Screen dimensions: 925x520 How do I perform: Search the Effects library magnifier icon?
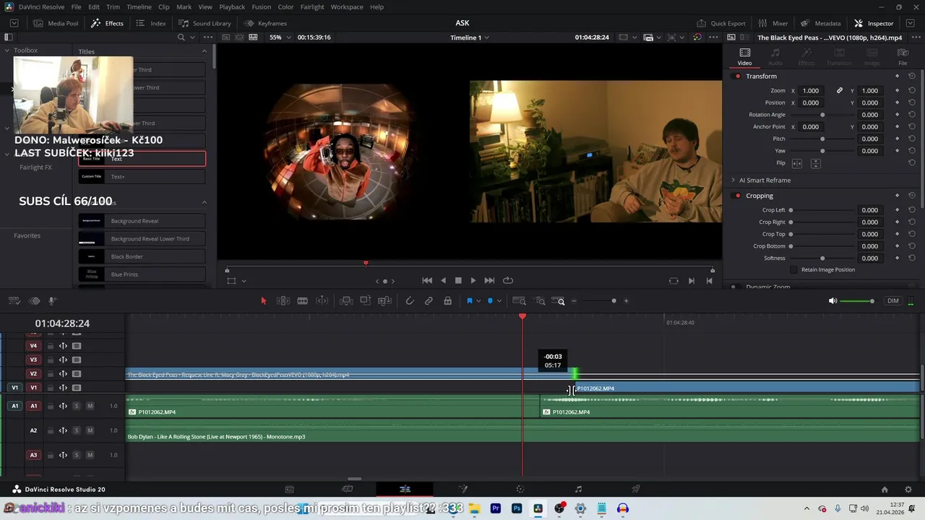(x=181, y=38)
